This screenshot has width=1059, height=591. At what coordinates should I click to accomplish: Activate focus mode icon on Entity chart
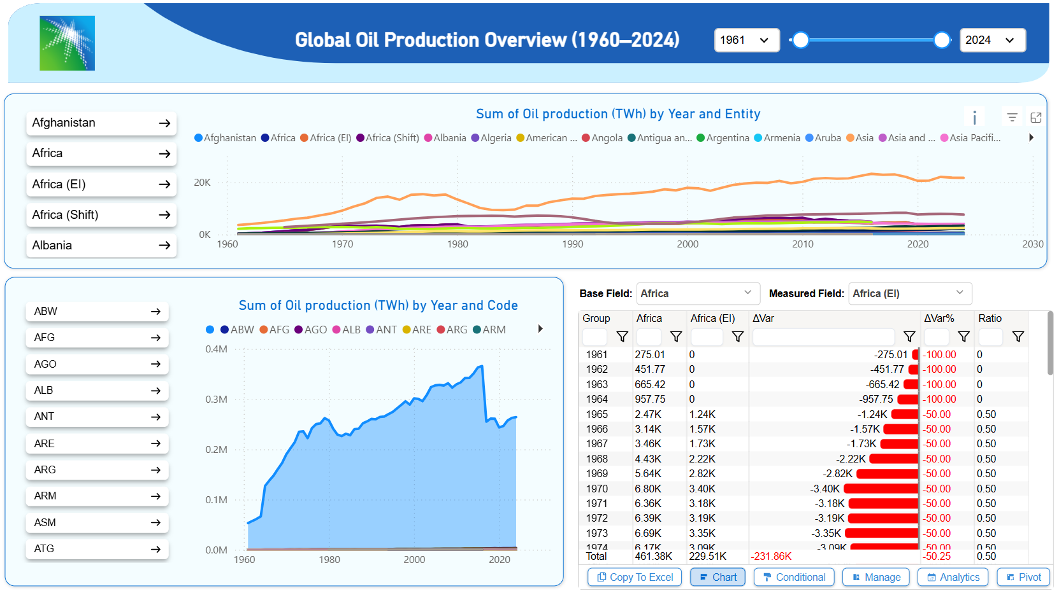click(1036, 117)
